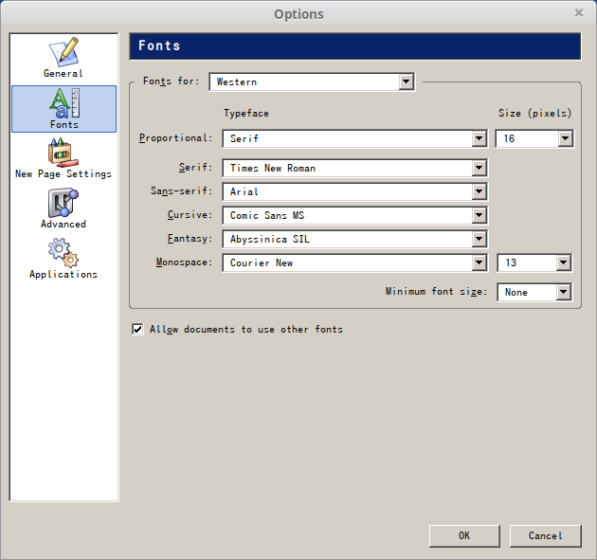Toggle Allow documents to use other fonts
The width and height of the screenshot is (597, 560).
137,329
